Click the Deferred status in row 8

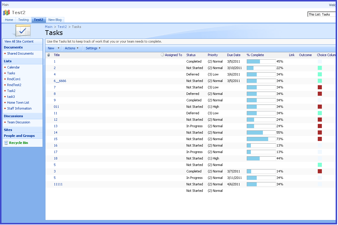(193, 94)
